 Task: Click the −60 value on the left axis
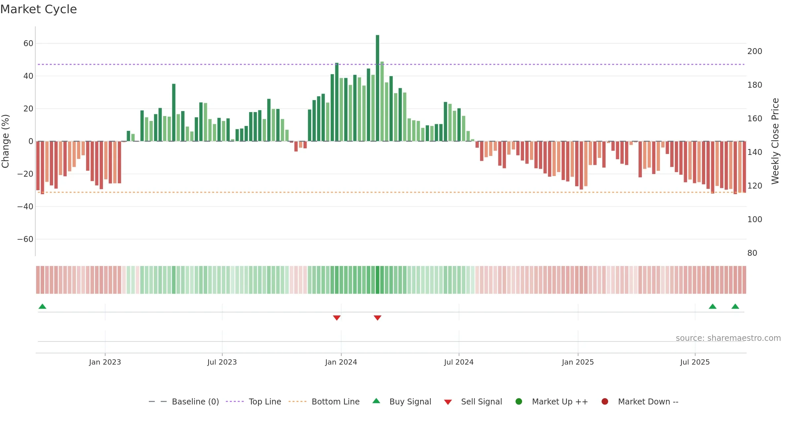point(25,239)
